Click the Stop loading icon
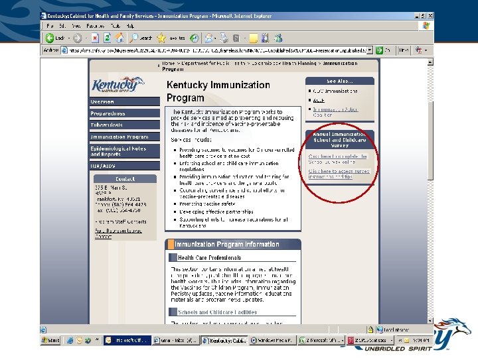 click(x=95, y=38)
